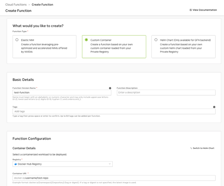Click the Switch to Helm Chart swap icon
The width and height of the screenshot is (224, 186).
pos(191,148)
